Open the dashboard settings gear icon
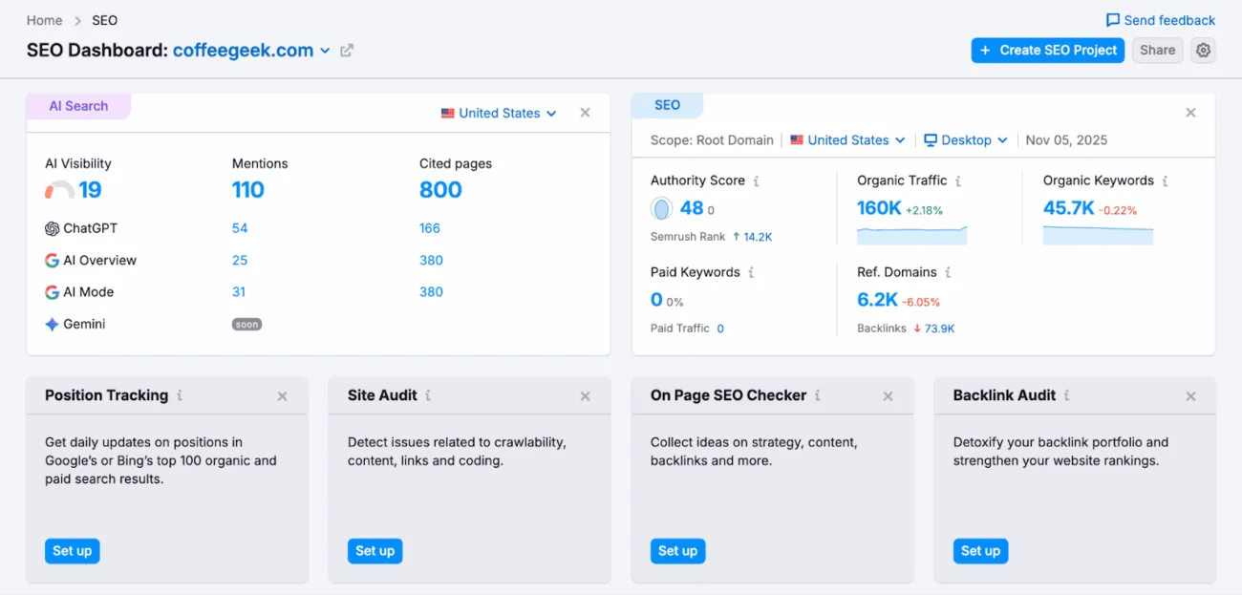Image resolution: width=1242 pixels, height=595 pixels. pos(1204,51)
